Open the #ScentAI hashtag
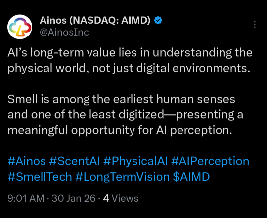 point(75,161)
